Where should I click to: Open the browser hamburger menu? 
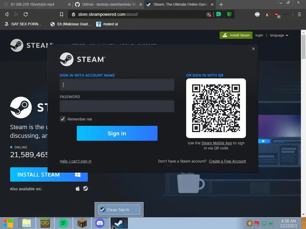pyautogui.click(x=299, y=14)
